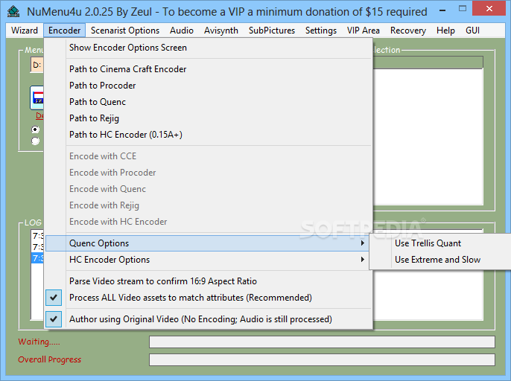Close the NuMenu4u window
Image resolution: width=511 pixels, height=381 pixels.
[x=489, y=9]
